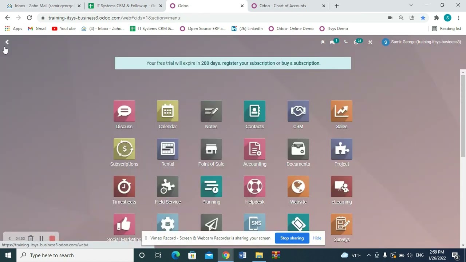Viewport: 466px width, 262px height.
Task: Open the Apps bookmark
Action: [13, 29]
